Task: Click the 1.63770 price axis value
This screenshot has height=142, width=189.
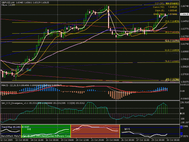Action: pos(185,29)
